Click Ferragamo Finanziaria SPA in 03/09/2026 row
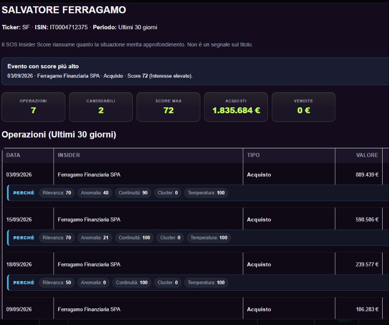The image size is (389, 325). tap(89, 175)
